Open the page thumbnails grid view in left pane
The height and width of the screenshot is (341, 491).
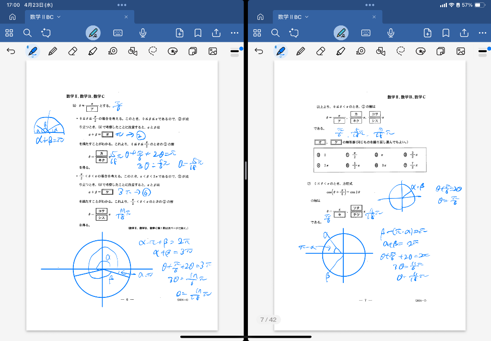pyautogui.click(x=9, y=33)
